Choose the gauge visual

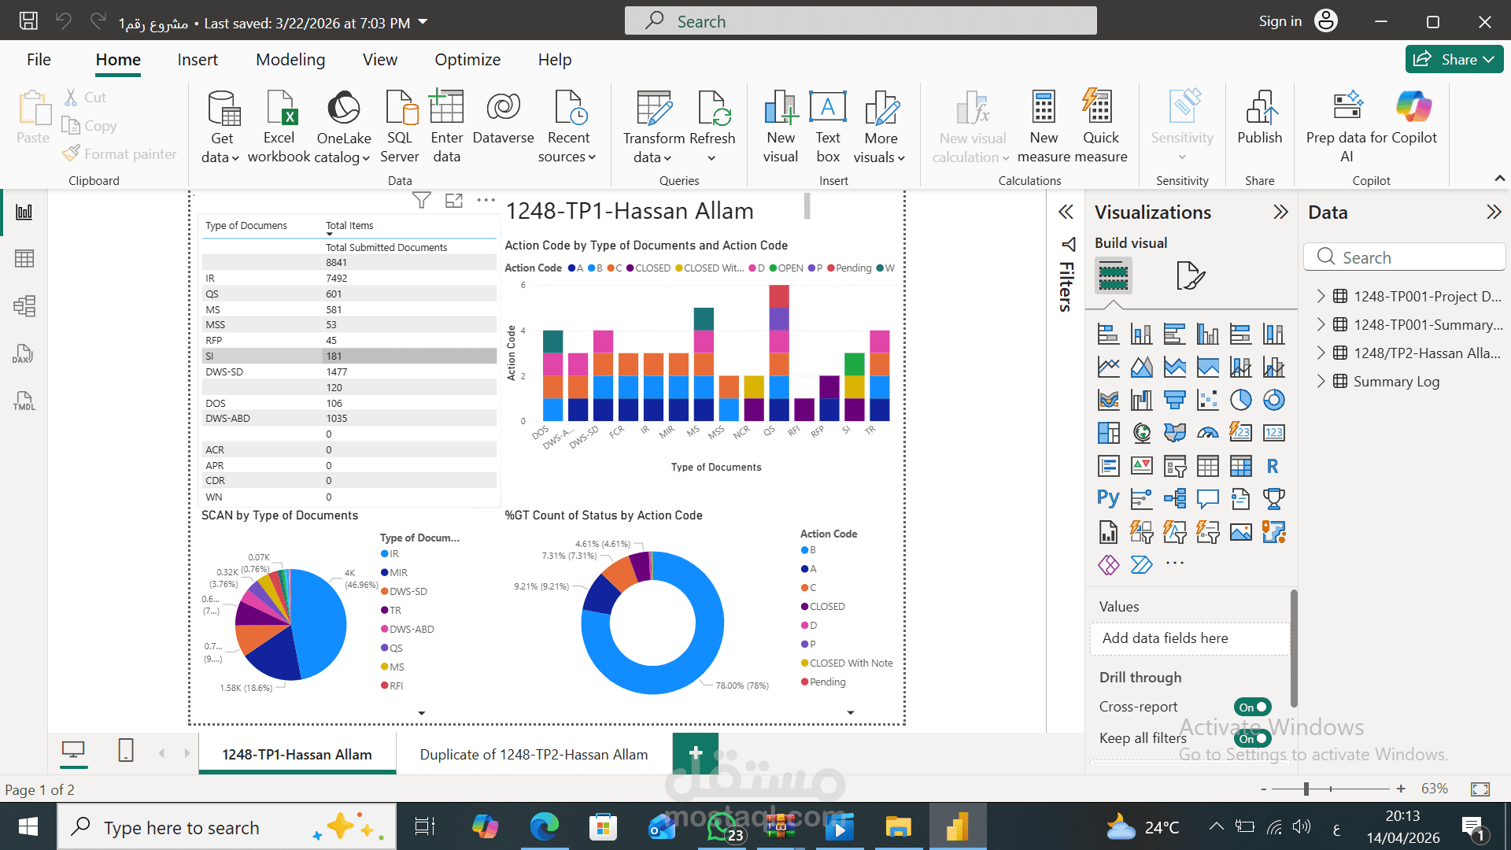(1207, 433)
